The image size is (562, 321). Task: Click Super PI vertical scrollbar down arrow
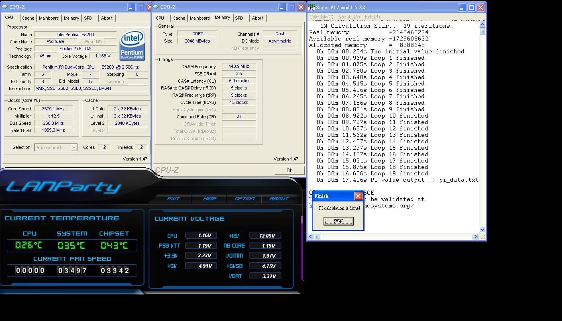(482, 230)
